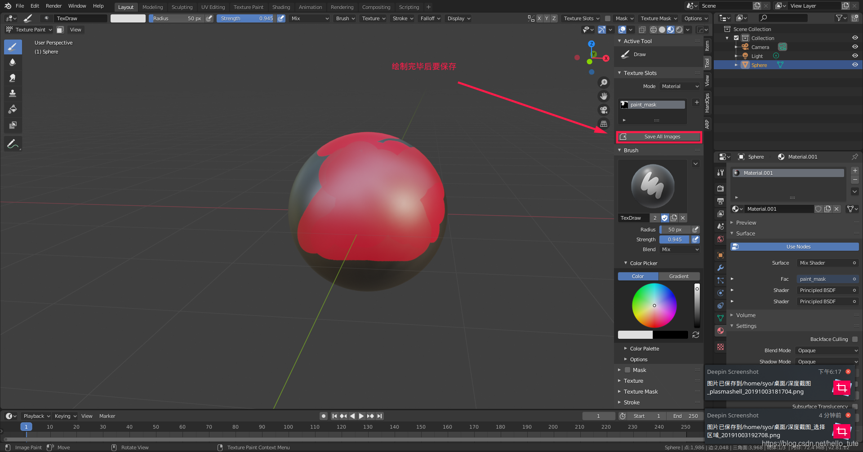Click the viewport pan hand icon
863x452 pixels.
point(604,96)
